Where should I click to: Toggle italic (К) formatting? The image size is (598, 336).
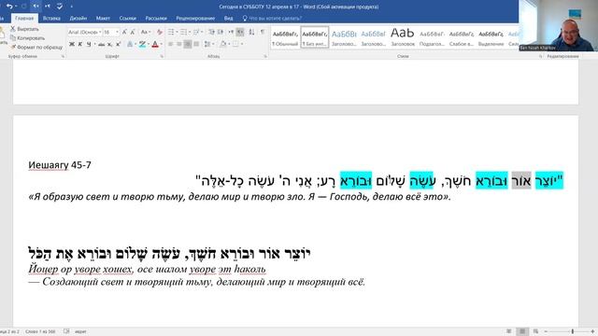point(80,44)
